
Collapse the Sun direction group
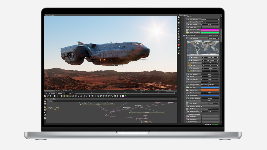click(x=189, y=38)
